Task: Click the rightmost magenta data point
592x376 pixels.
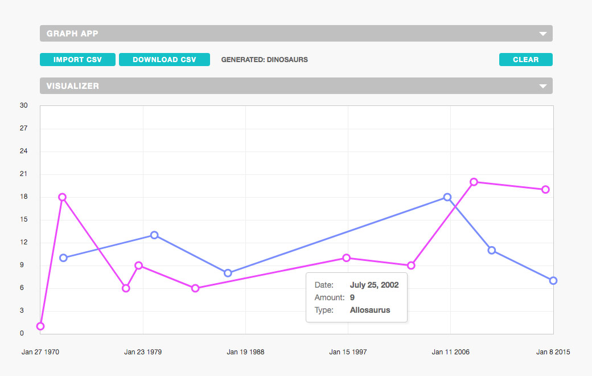Action: pos(546,189)
